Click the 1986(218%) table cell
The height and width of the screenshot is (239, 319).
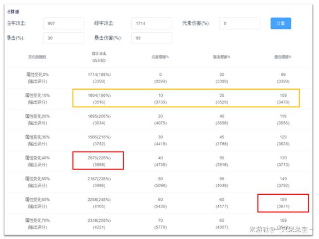coord(99,140)
